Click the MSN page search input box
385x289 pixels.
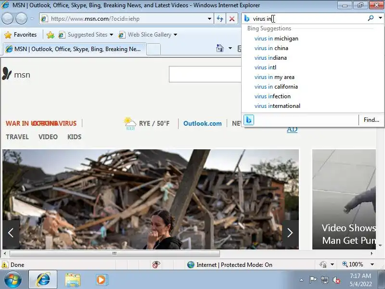[x=205, y=74]
